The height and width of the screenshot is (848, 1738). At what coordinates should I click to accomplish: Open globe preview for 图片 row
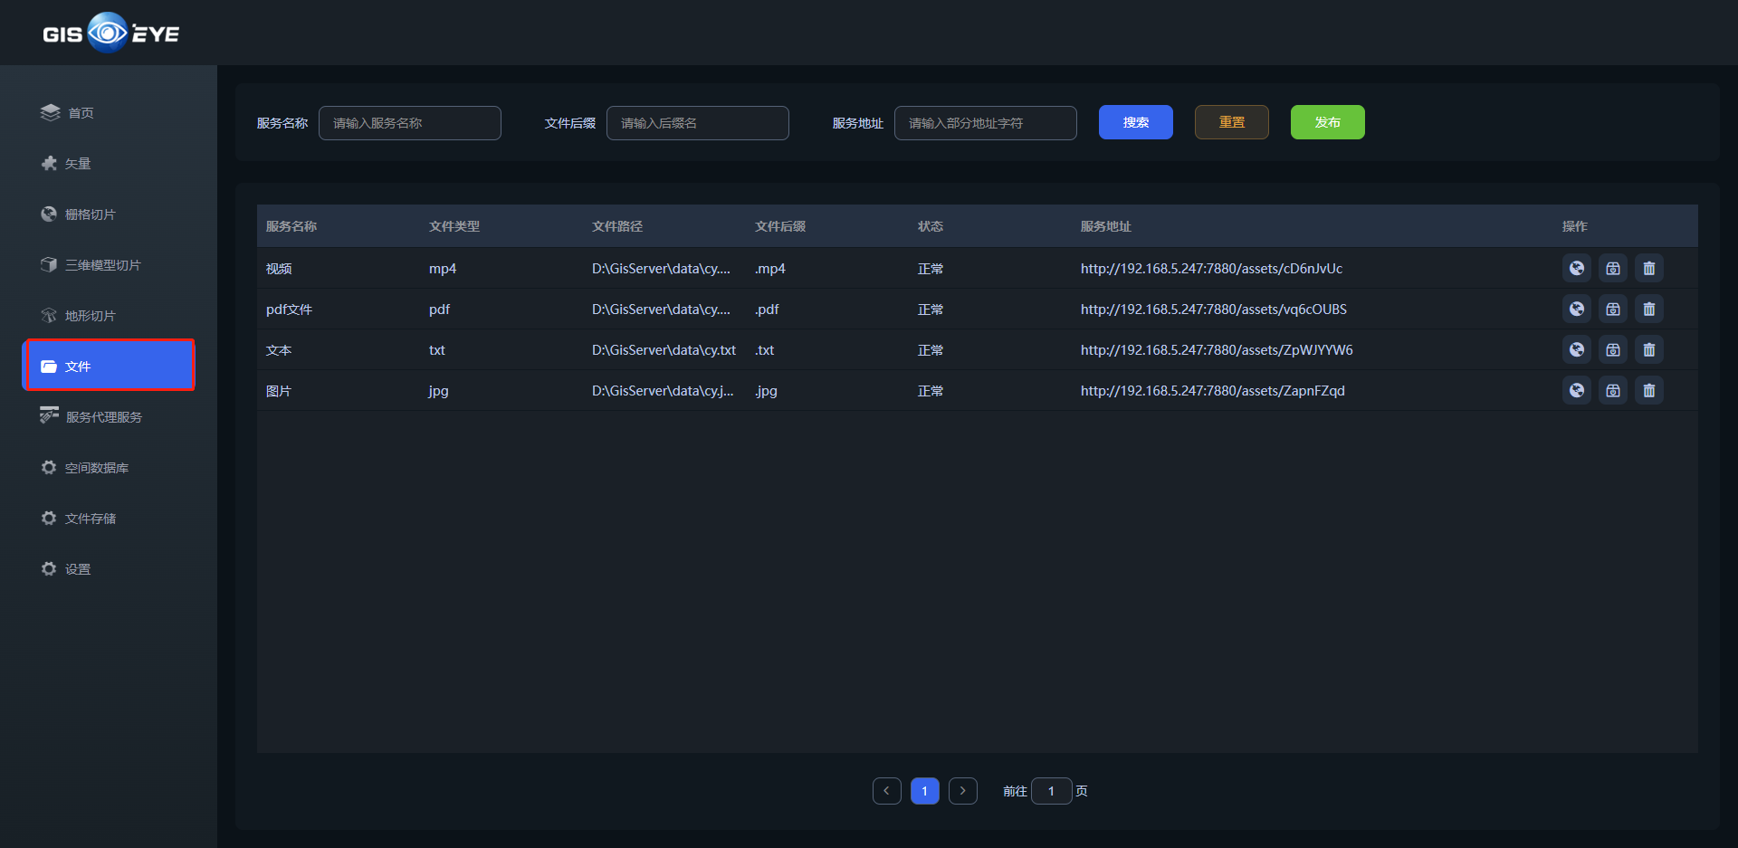[1577, 390]
